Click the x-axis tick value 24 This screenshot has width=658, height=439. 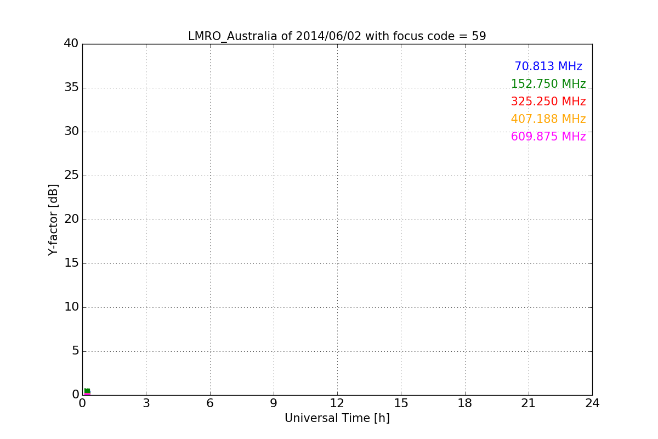pos(592,403)
